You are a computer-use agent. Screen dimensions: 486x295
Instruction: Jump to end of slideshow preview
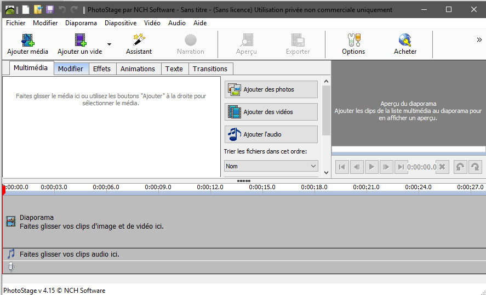coord(401,167)
